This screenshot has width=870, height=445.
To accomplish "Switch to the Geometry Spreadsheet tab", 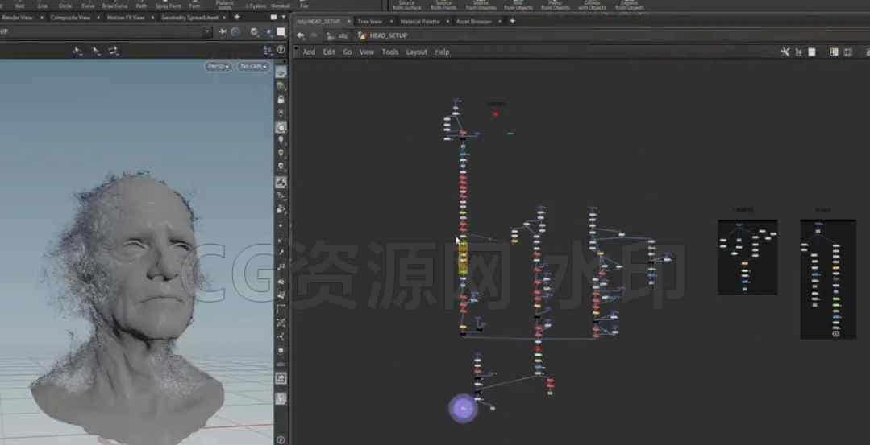I will pyautogui.click(x=190, y=17).
